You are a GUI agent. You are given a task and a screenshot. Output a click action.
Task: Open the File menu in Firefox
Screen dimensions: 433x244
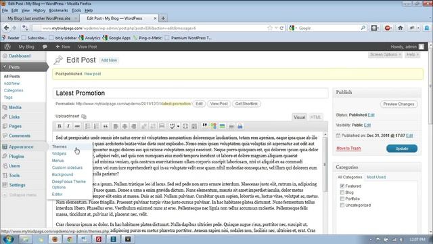[5, 11]
